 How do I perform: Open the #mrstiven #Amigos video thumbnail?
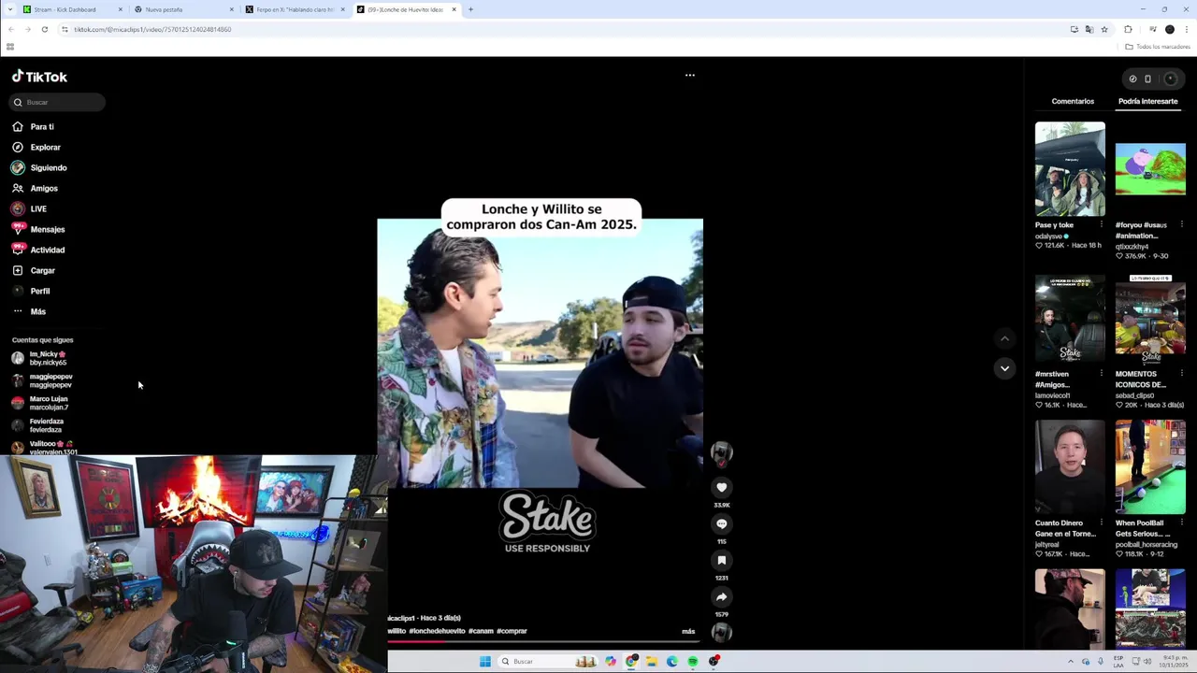[1070, 318]
